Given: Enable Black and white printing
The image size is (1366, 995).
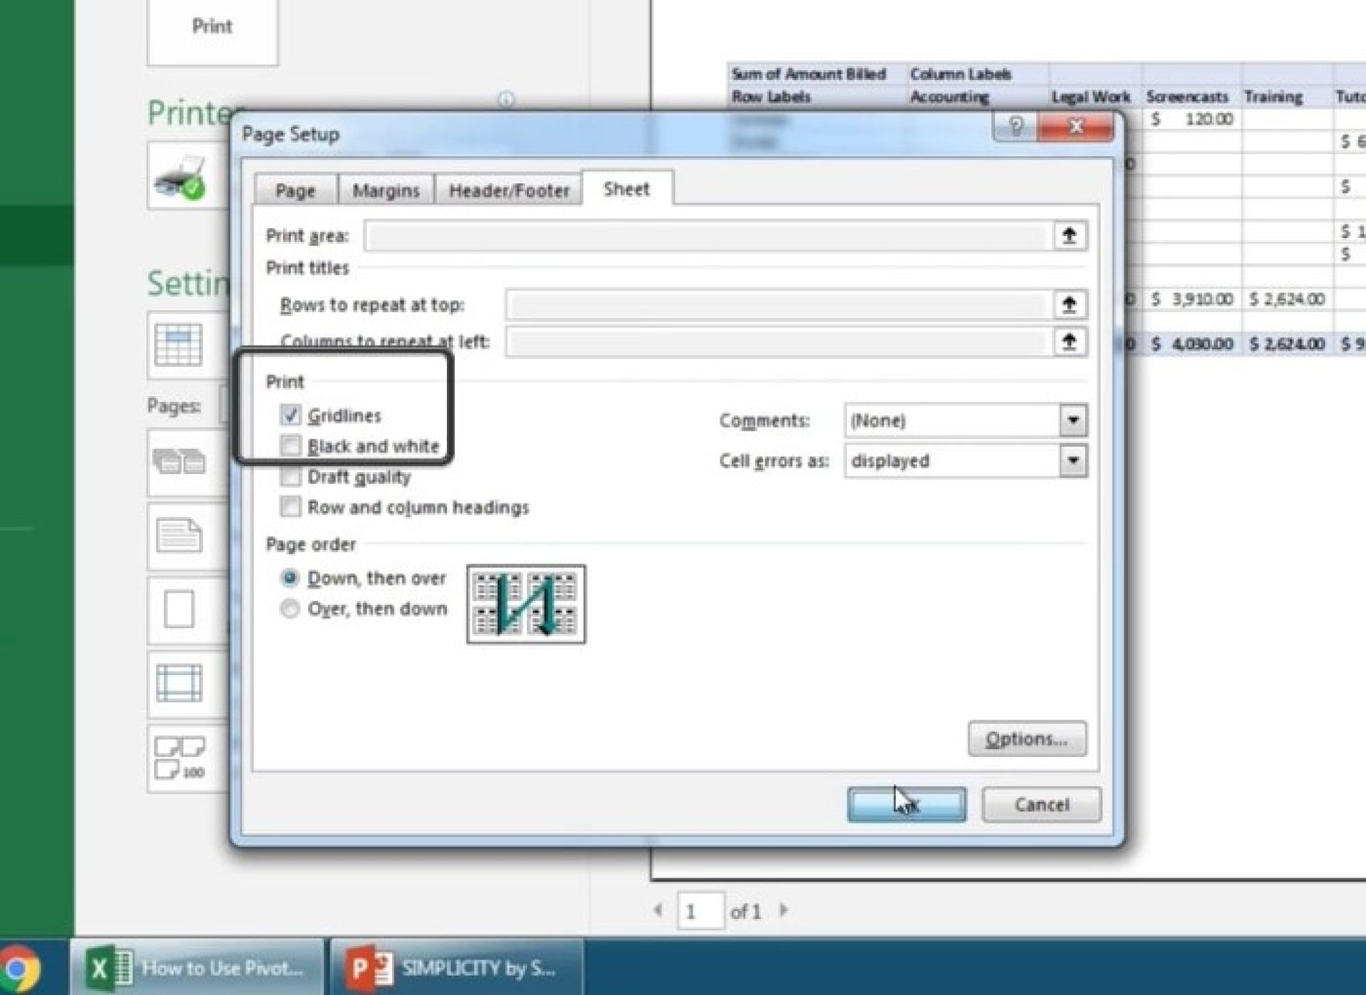Looking at the screenshot, I should (x=291, y=445).
